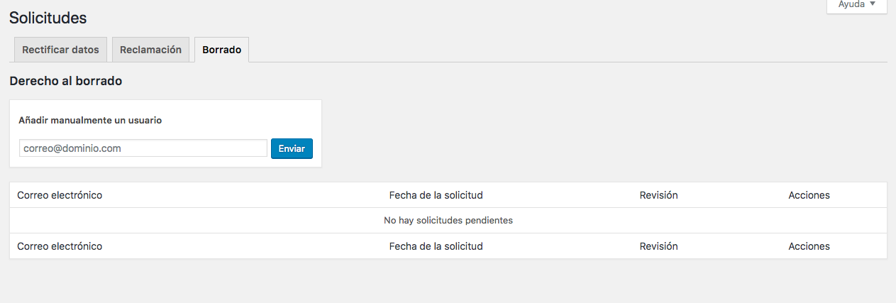Select the No hay solicitudes pendientes row
The image size is (896, 303).
coord(448,221)
